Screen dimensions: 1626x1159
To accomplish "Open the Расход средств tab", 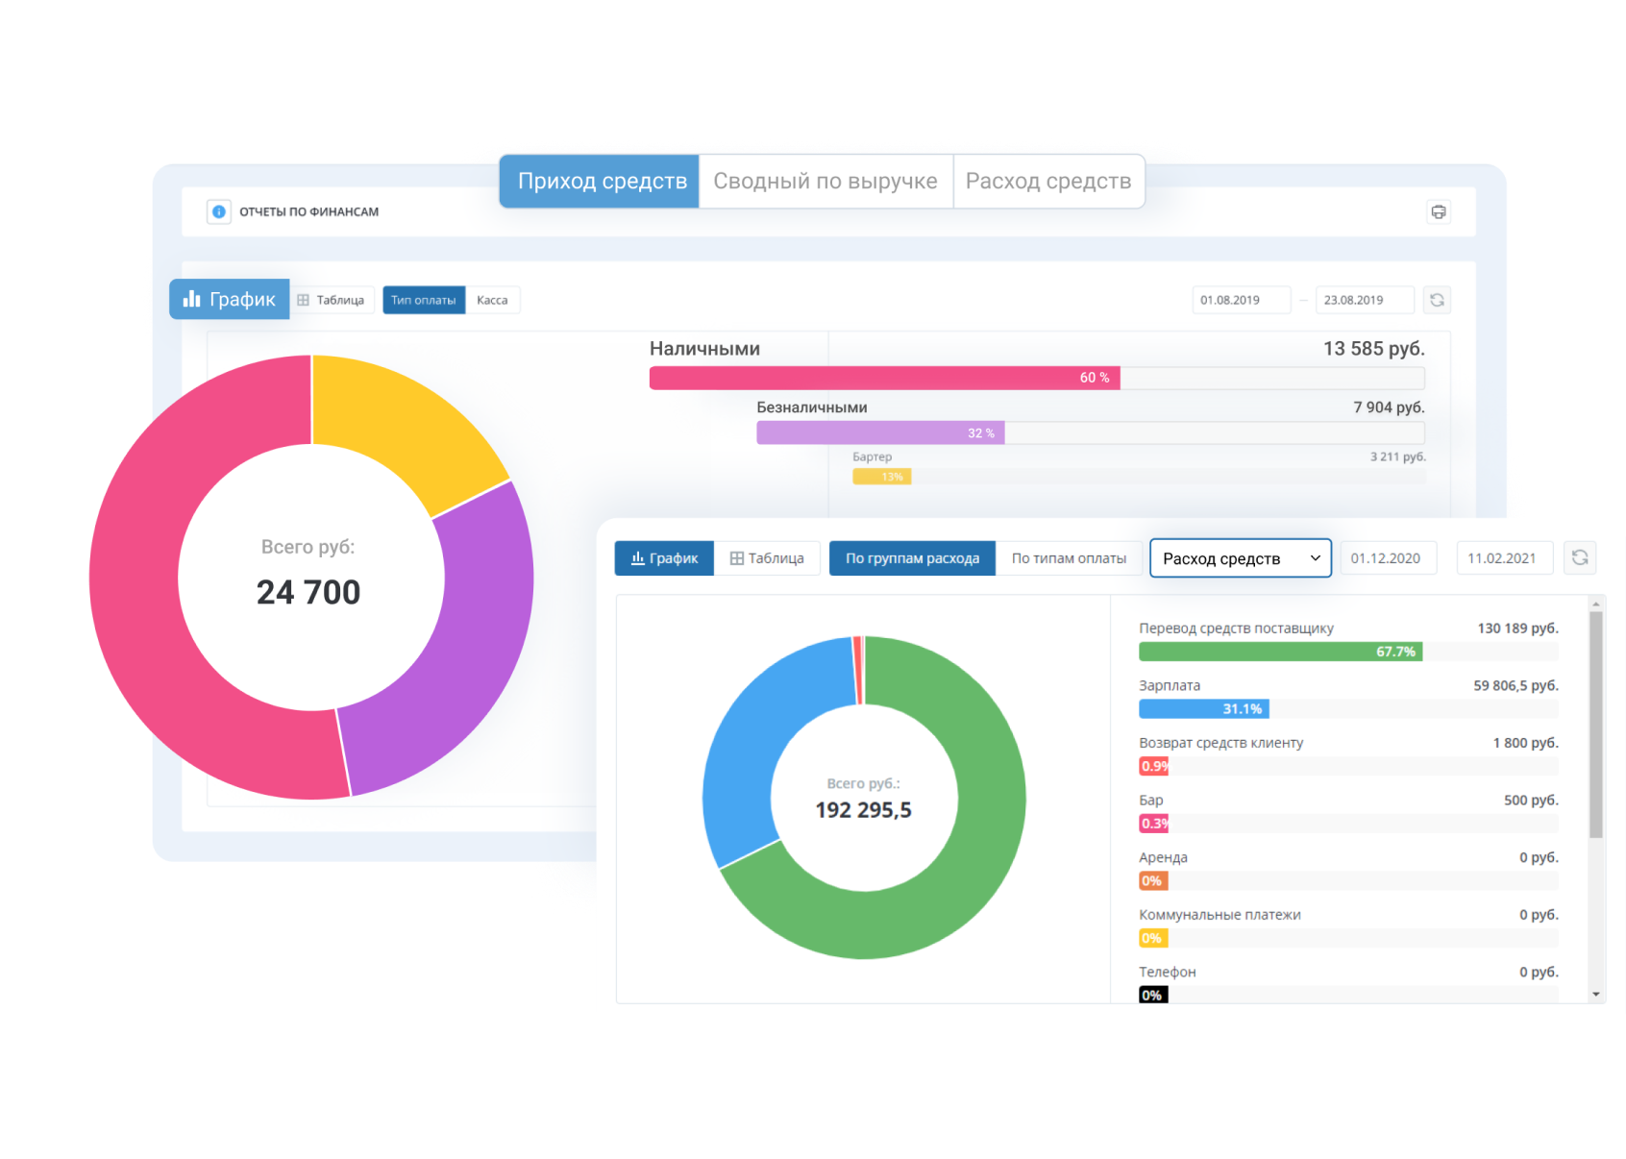I will 1048,181.
